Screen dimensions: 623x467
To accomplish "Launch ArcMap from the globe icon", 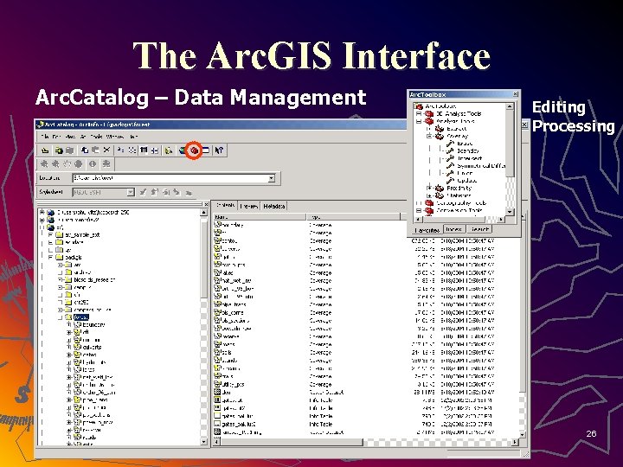I will click(183, 150).
